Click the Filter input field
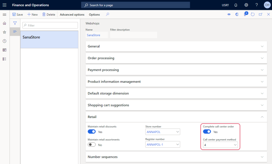Screen dimensions: 272x164 click(x=50, y=25)
